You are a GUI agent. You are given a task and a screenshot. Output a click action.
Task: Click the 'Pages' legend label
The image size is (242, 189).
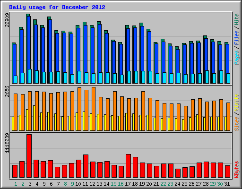[236, 58]
